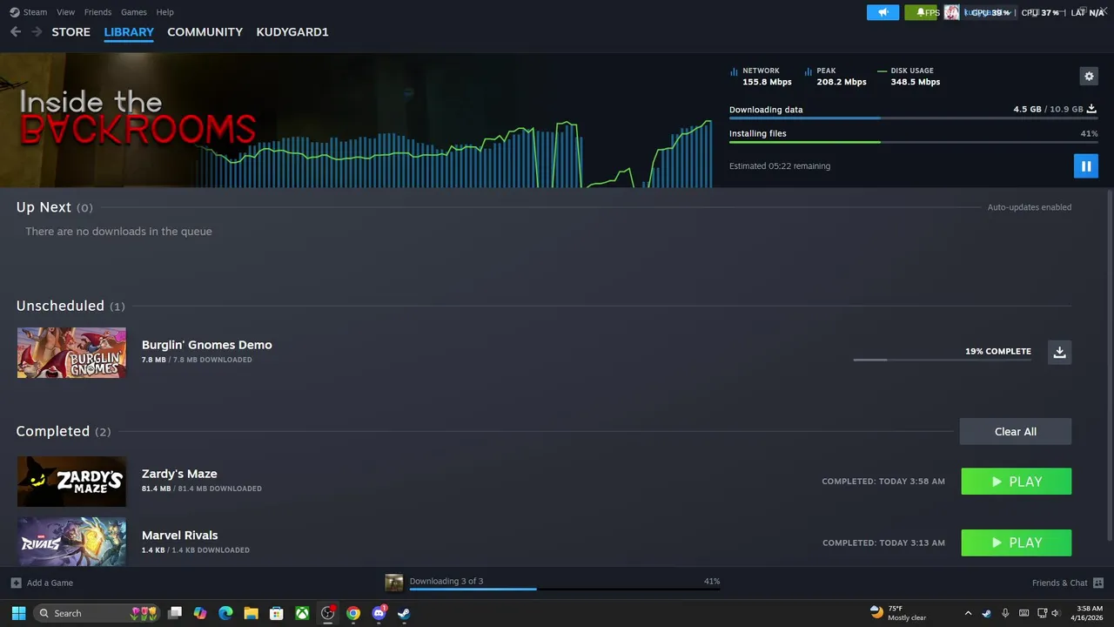Click the taskbar Search box
Screen dimensions: 1114x627
[x=97, y=613]
